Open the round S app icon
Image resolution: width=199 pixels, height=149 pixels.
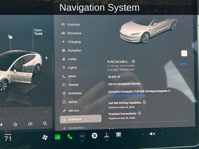[x=94, y=136]
